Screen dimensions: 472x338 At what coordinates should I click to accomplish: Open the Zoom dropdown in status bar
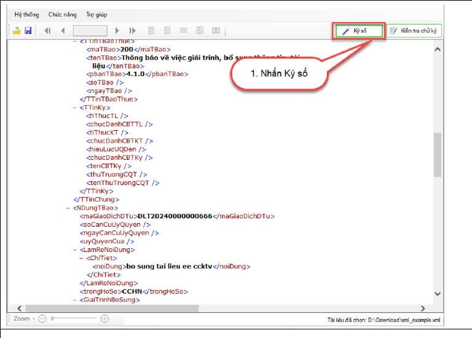pyautogui.click(x=24, y=318)
